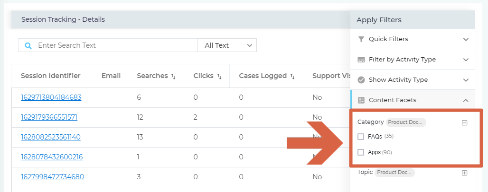Expand the Show Activity Type section

coord(466,80)
